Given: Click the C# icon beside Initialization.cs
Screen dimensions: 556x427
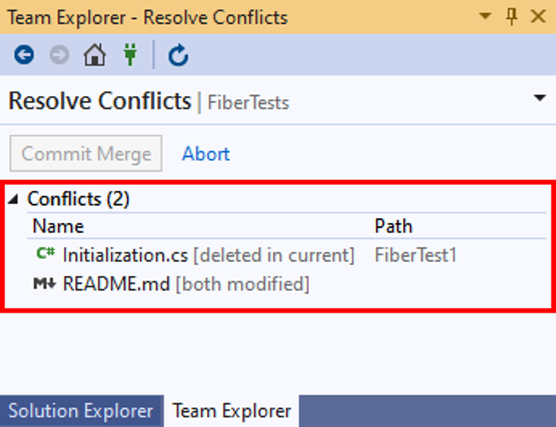Looking at the screenshot, I should click(x=46, y=254).
